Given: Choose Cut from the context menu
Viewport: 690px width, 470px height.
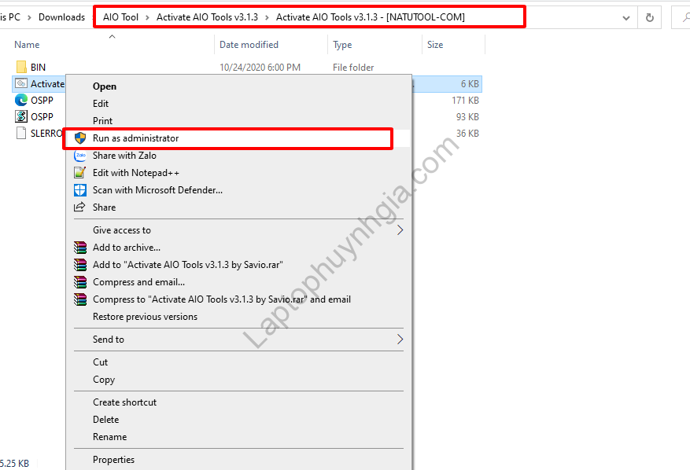Looking at the screenshot, I should [x=101, y=362].
